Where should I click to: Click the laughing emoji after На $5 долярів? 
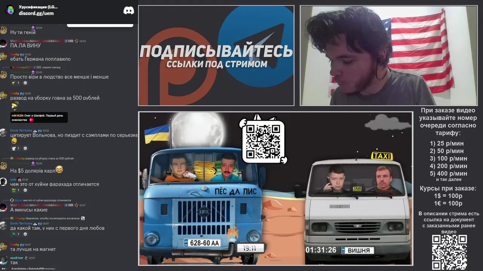pos(59,170)
